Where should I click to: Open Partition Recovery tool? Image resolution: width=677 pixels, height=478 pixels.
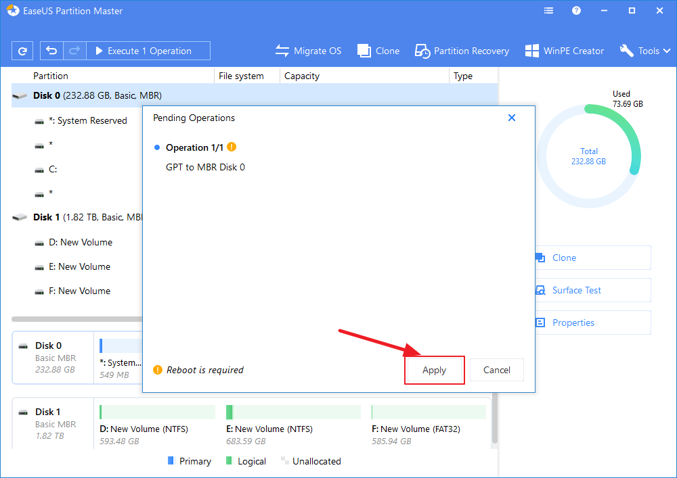tap(462, 51)
